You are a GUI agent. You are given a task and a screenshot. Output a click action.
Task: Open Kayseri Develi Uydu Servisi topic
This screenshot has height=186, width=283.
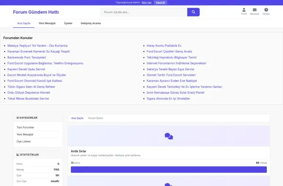click(x=26, y=69)
